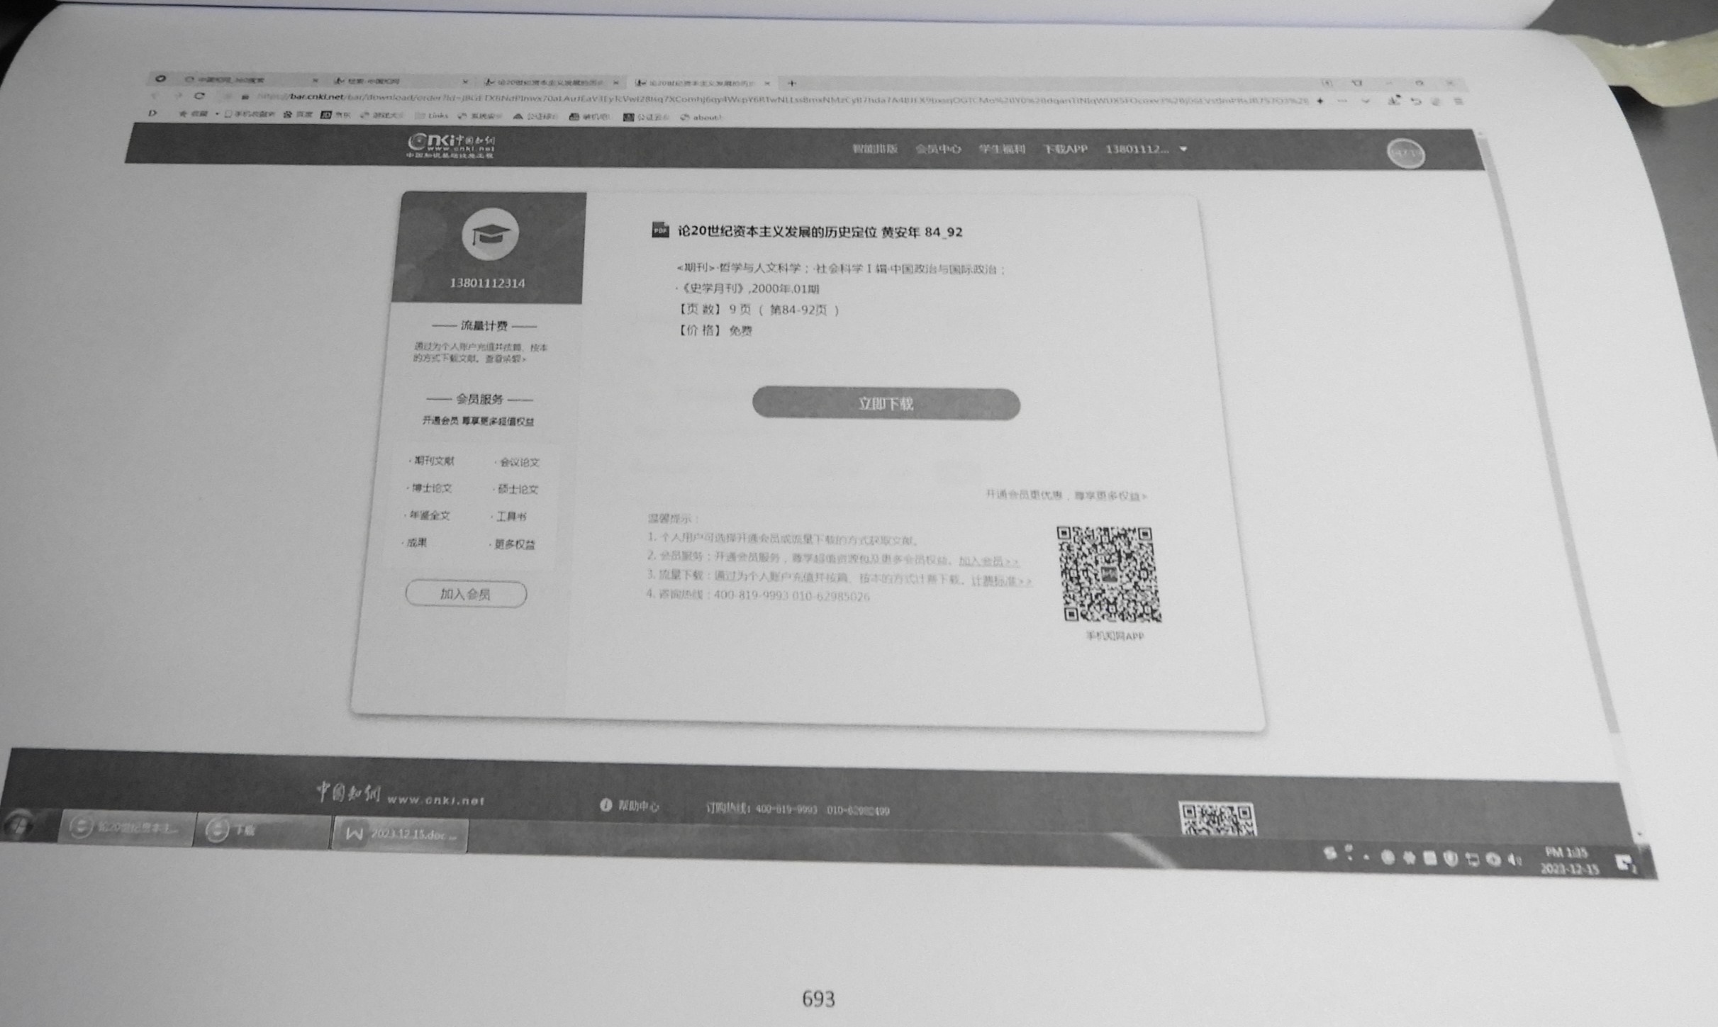
Task: Select the 工具书 sidebar link
Action: 509,517
